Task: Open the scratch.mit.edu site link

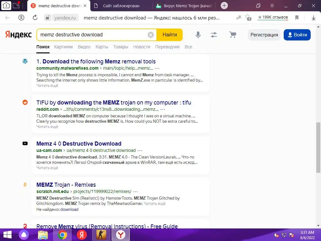Action: (53, 192)
